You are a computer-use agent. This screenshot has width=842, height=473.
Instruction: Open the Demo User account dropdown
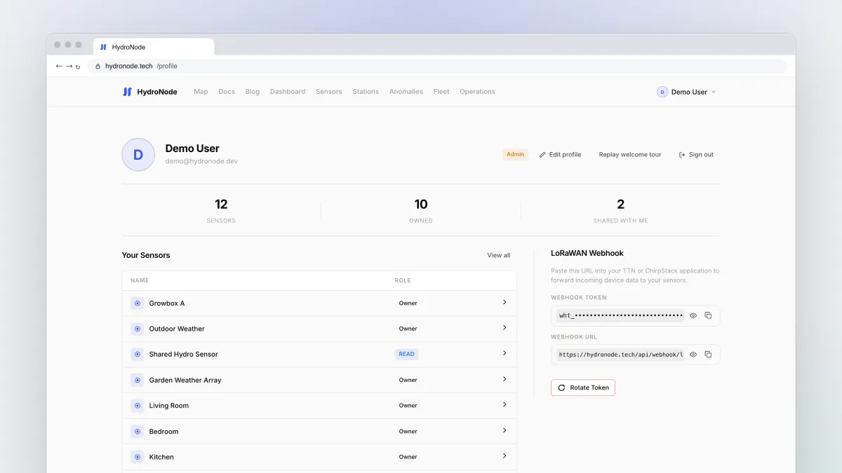[x=687, y=92]
